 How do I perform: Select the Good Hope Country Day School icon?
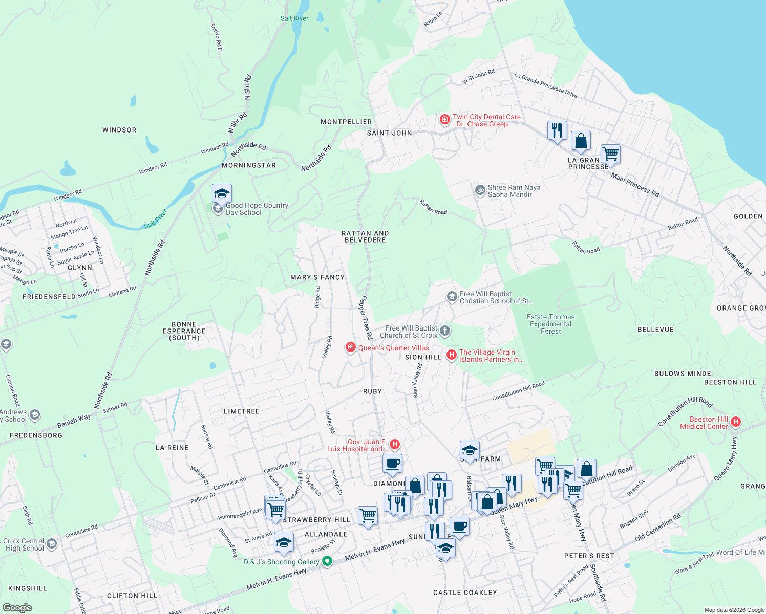221,193
